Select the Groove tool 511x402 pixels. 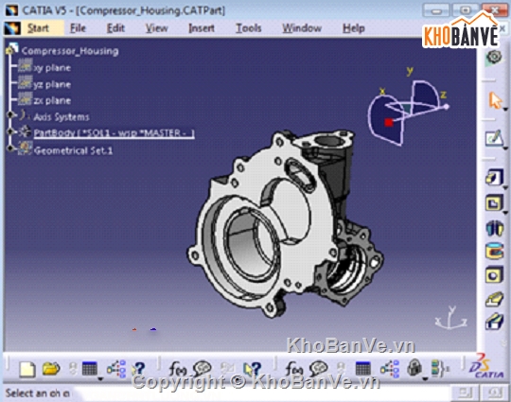(494, 252)
